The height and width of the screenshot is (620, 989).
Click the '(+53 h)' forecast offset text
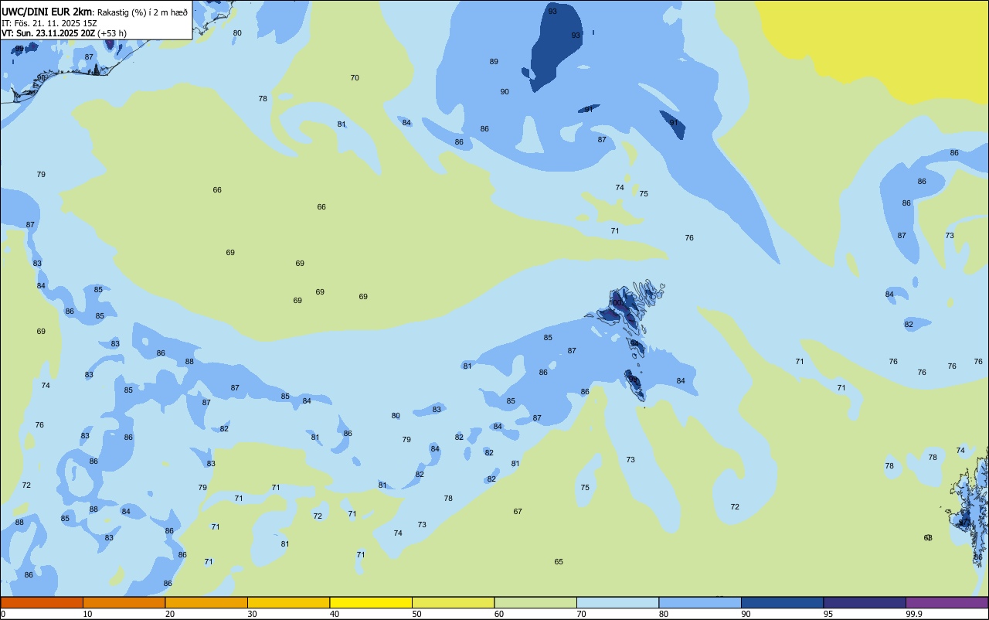pyautogui.click(x=112, y=33)
